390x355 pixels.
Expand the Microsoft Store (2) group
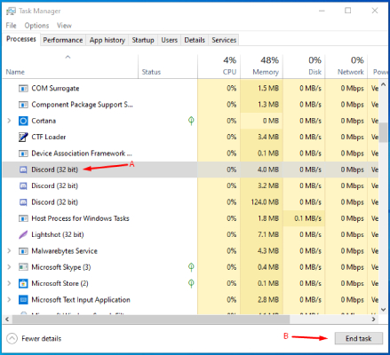click(x=9, y=283)
